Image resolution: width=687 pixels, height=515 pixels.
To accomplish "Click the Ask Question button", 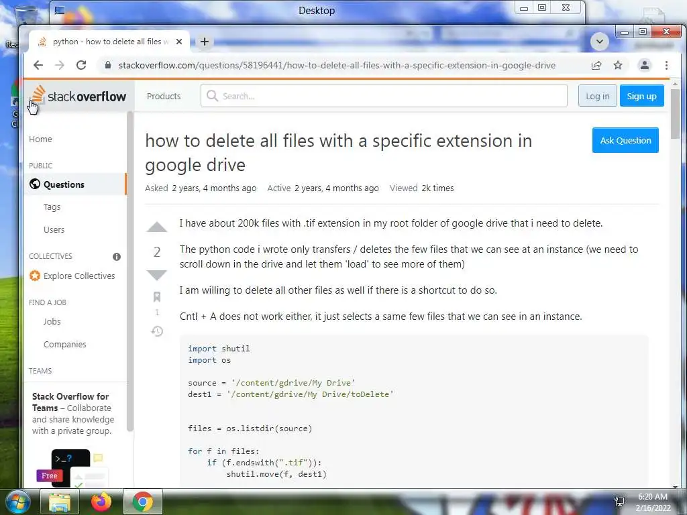I will click(625, 140).
